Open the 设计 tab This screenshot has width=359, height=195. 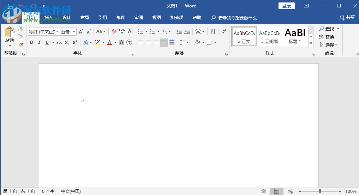[67, 18]
